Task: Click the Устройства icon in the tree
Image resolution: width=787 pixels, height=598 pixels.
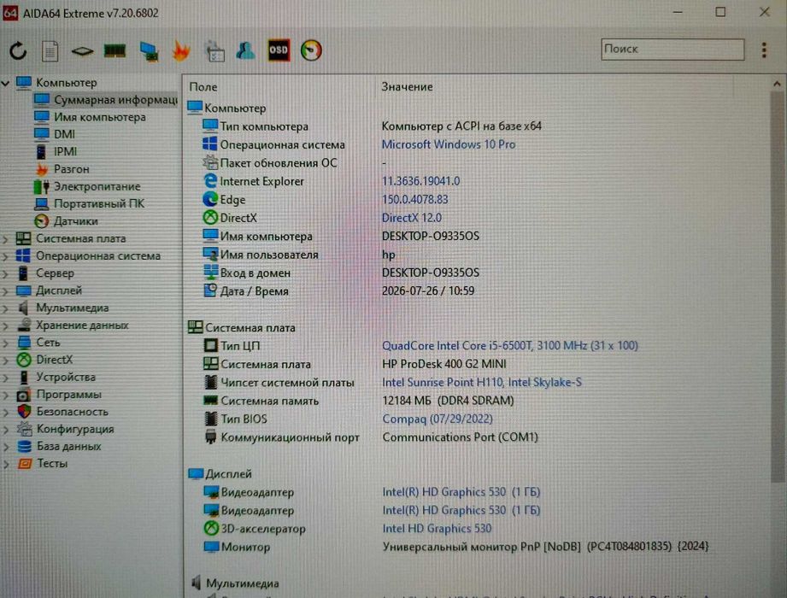Action: click(x=24, y=377)
